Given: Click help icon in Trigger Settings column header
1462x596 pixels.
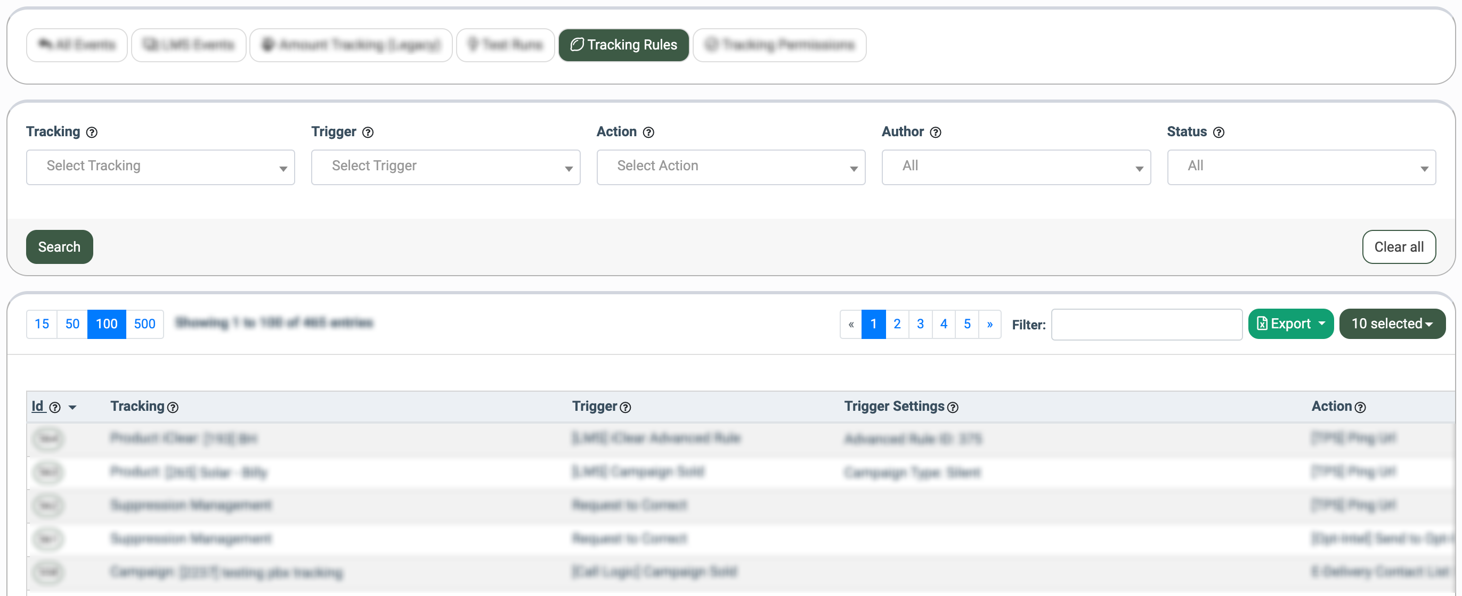Looking at the screenshot, I should point(953,407).
